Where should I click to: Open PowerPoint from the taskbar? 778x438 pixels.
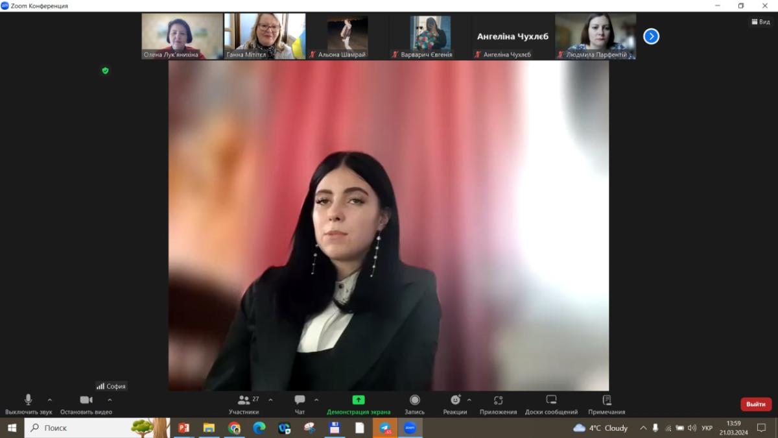pyautogui.click(x=183, y=428)
